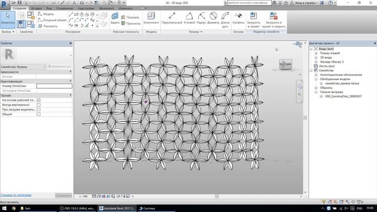Collapse the Идентификация section
This screenshot has height=212, width=377.
tap(71, 81)
